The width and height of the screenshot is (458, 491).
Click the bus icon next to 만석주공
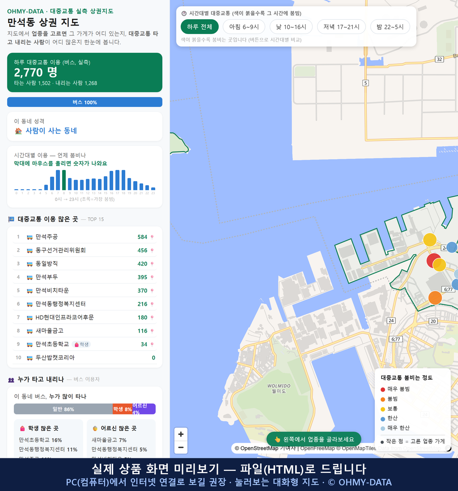pos(30,237)
